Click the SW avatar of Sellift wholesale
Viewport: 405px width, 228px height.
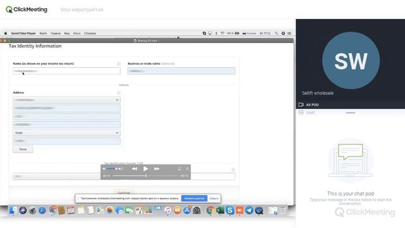tap(351, 61)
